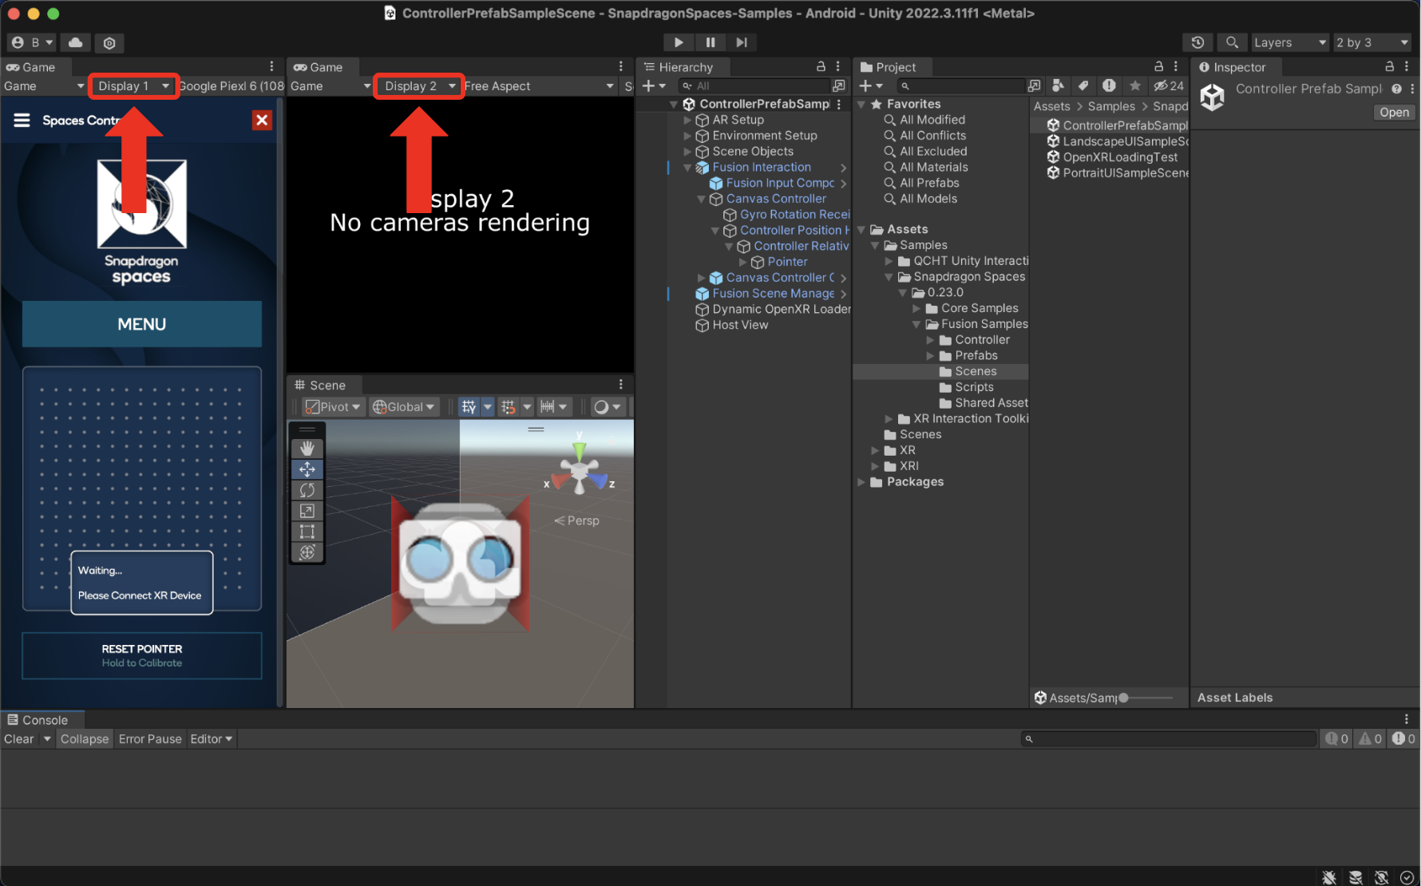1421x886 pixels.
Task: Click the orientation gizmo in Scene view
Action: pyautogui.click(x=580, y=470)
